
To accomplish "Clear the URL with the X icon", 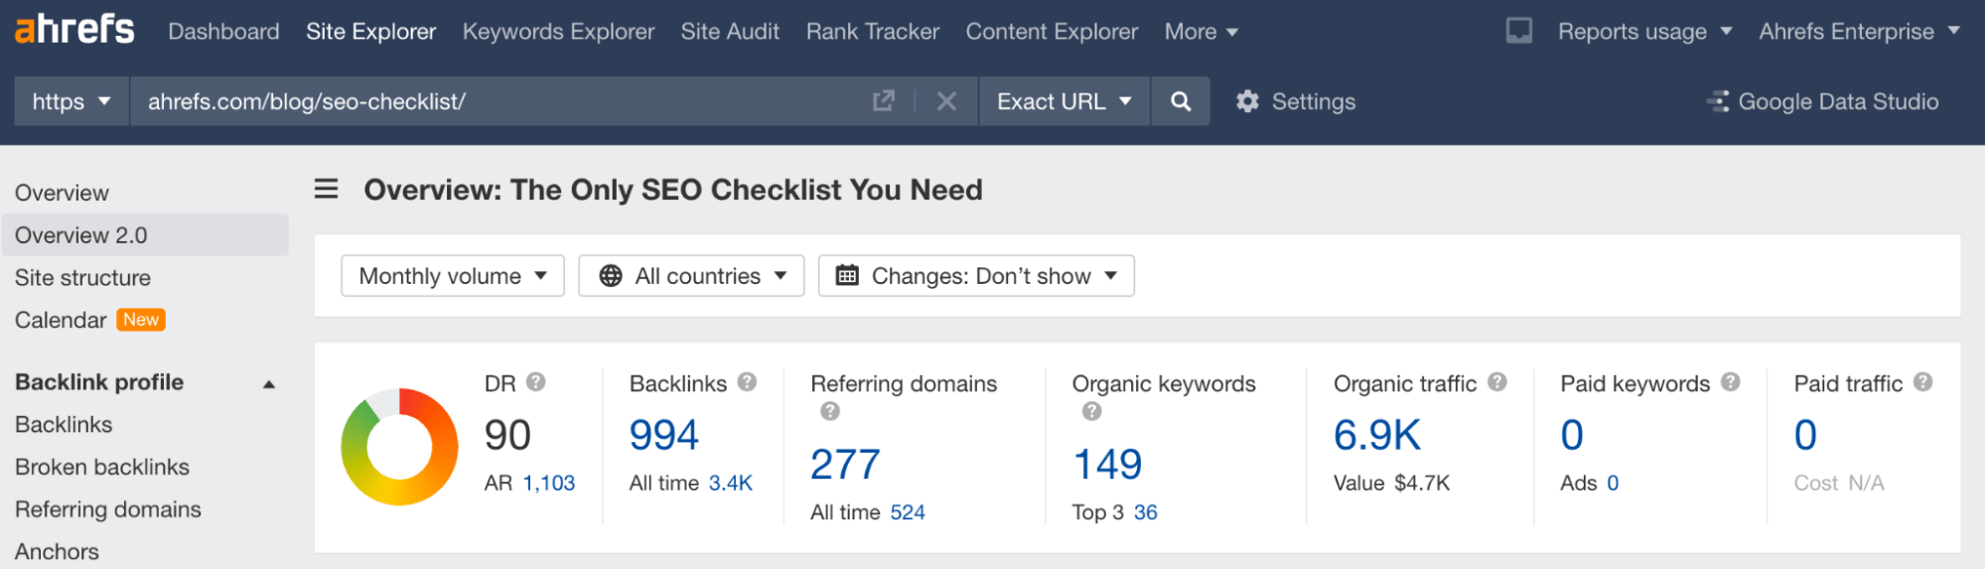I will [x=946, y=101].
